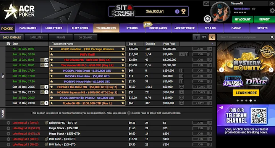Image resolution: width=275 pixels, height=148 pixels.
Task: Click the ME badge on MOSS#6 Squeeze row
Action: [x=42, y=92]
